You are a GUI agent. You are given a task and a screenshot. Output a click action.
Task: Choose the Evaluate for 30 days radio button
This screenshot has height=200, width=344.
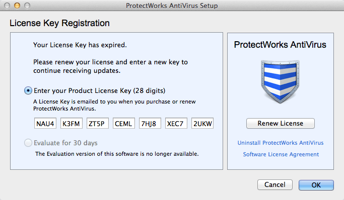coord(28,143)
